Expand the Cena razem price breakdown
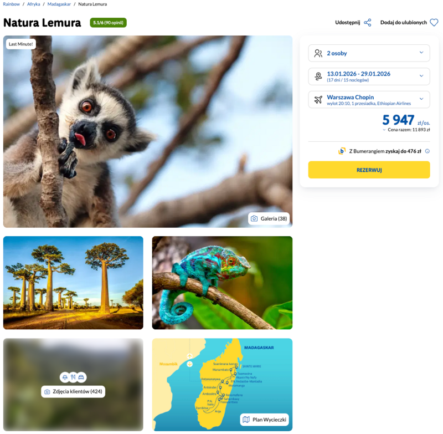 (406, 130)
